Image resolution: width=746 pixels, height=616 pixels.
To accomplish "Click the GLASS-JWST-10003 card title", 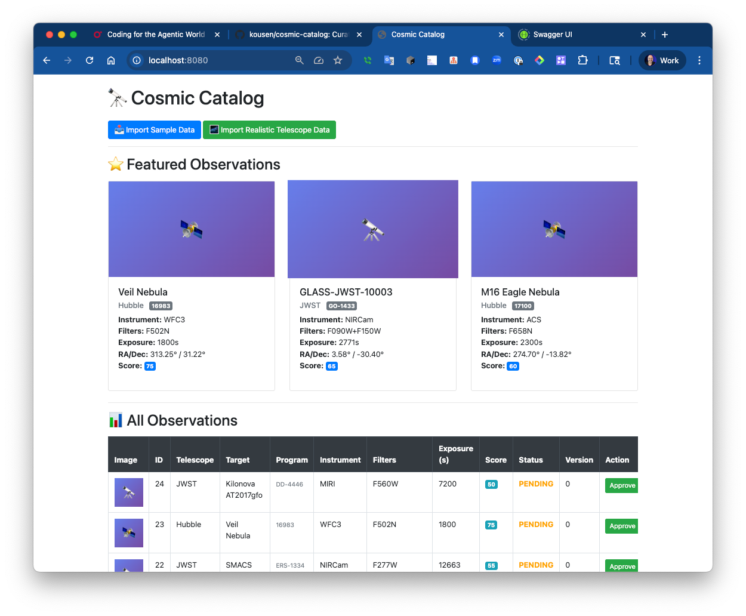I will 346,292.
